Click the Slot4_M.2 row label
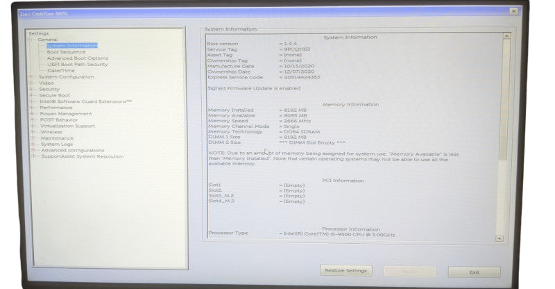This screenshot has height=289, width=555. (221, 201)
